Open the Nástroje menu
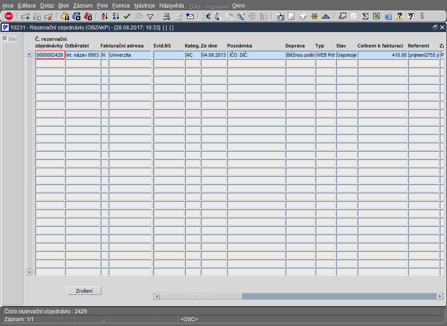Screen dimensions: 447x326 pos(144,6)
